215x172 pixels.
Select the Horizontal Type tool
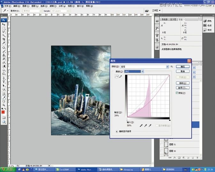(4, 82)
